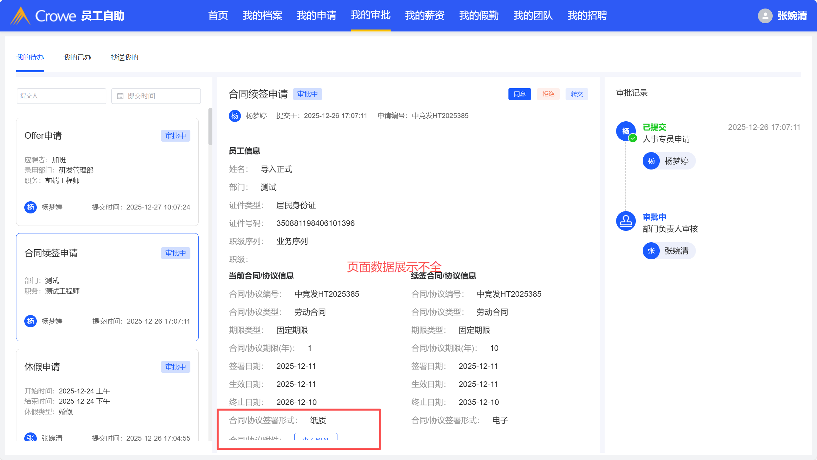Click the calendar icon in 提交时间 field
This screenshot has height=460, width=817.
(x=120, y=96)
